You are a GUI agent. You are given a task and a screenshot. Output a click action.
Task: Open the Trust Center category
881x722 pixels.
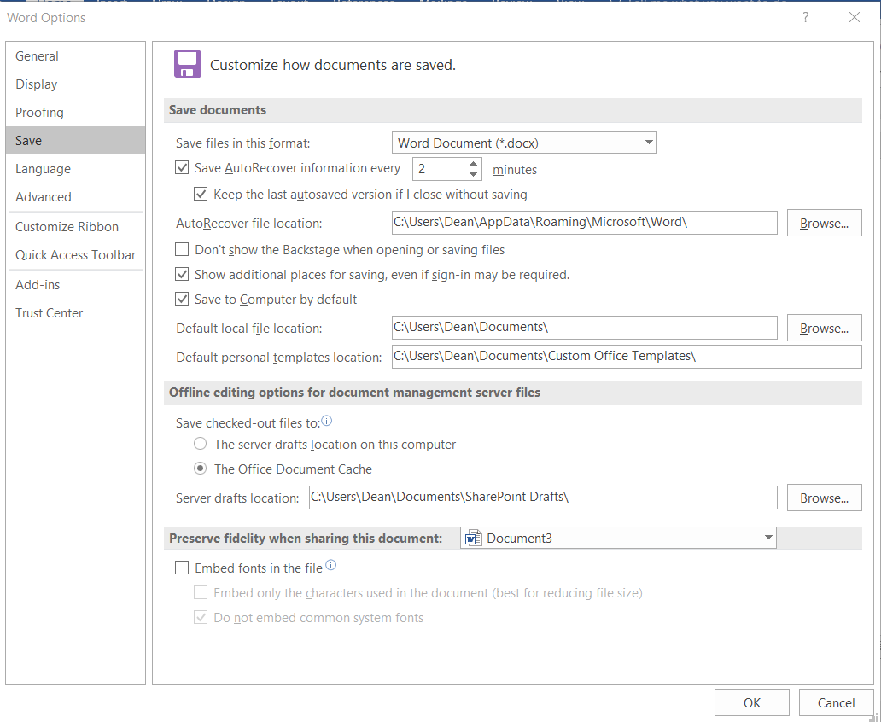pyautogui.click(x=75, y=313)
